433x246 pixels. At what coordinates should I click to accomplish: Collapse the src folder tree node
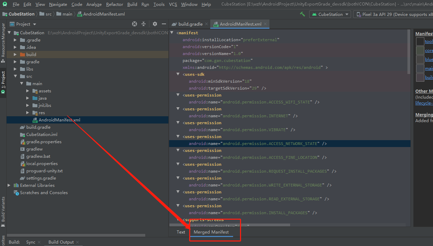15,76
